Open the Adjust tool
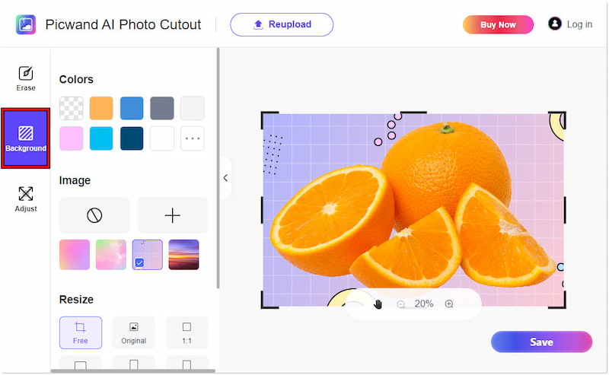The height and width of the screenshot is (375, 609). (x=26, y=199)
